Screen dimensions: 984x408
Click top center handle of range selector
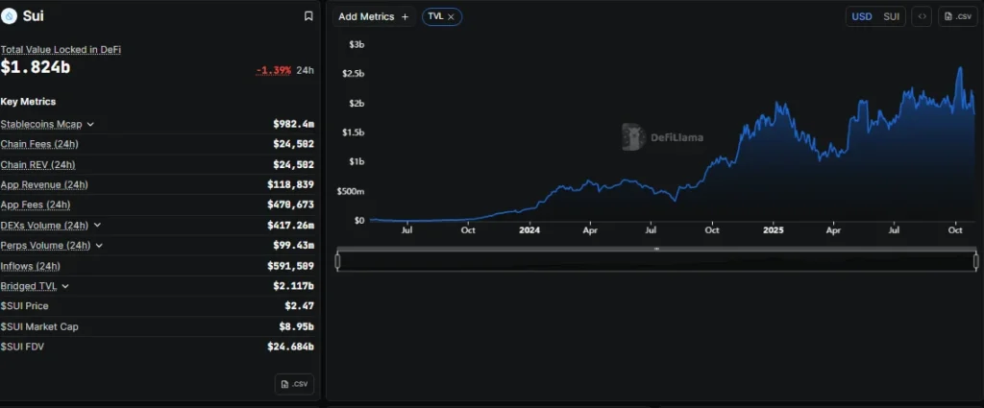pos(656,249)
